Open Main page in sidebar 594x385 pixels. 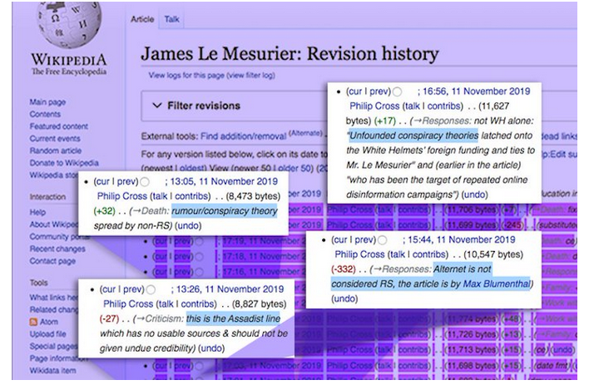47,101
